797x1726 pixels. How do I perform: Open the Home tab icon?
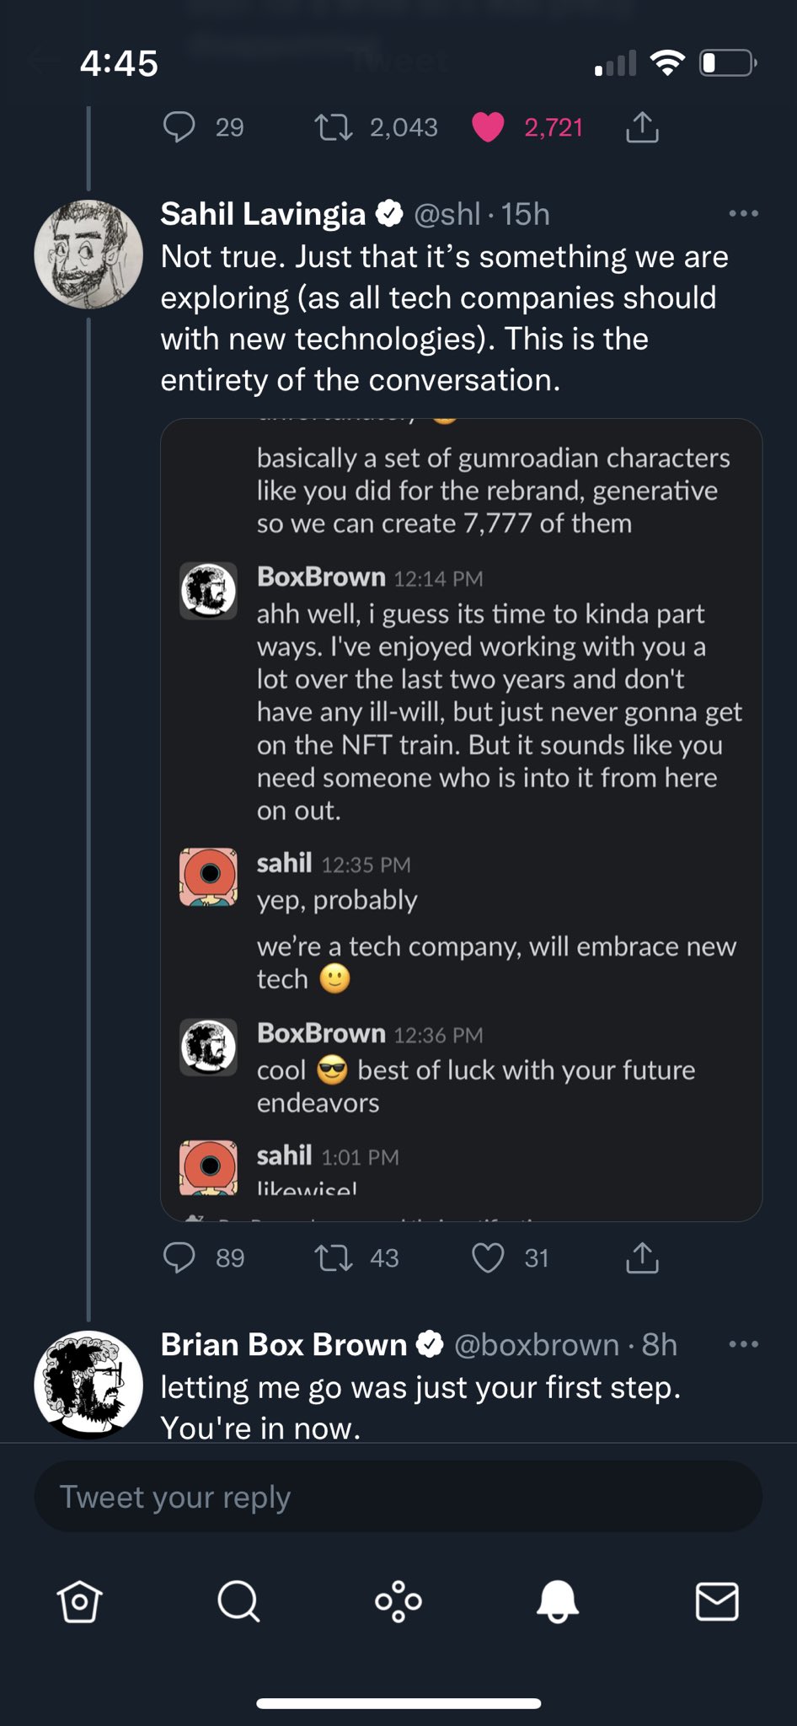point(80,1601)
